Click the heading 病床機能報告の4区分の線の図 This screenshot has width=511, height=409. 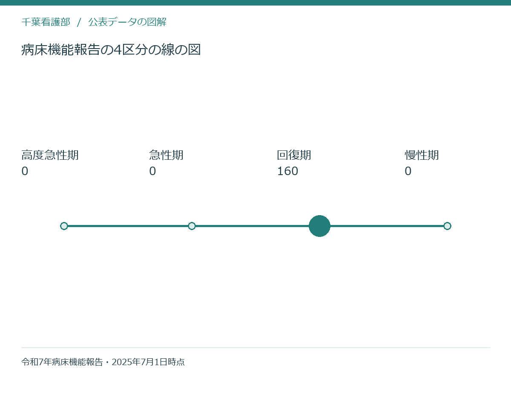[x=111, y=50]
